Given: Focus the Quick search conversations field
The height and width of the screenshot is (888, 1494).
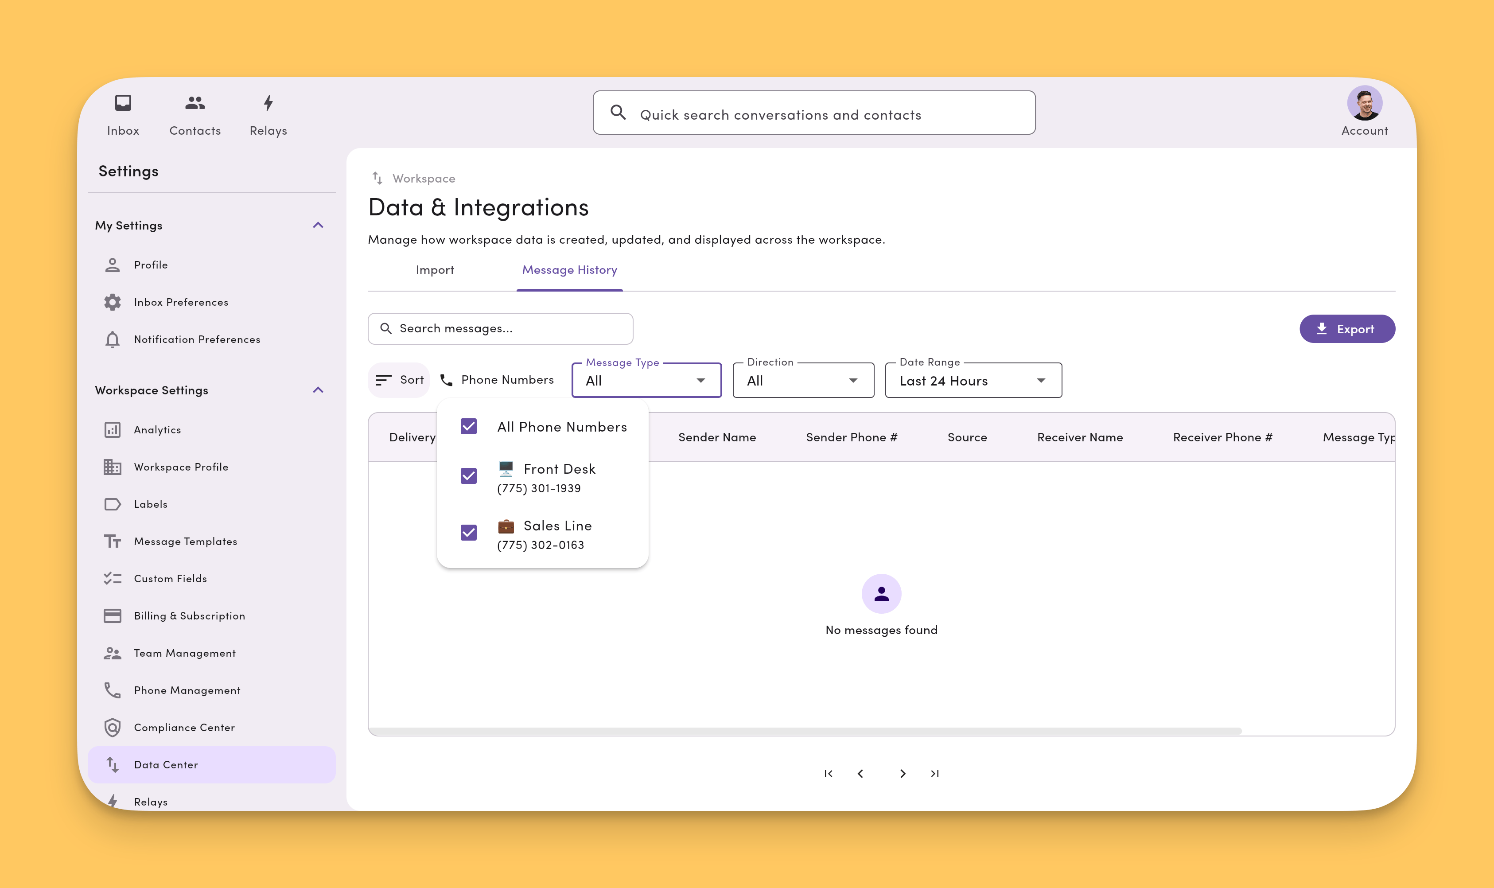Looking at the screenshot, I should coord(814,113).
